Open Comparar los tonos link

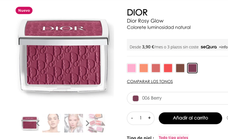click(150, 81)
